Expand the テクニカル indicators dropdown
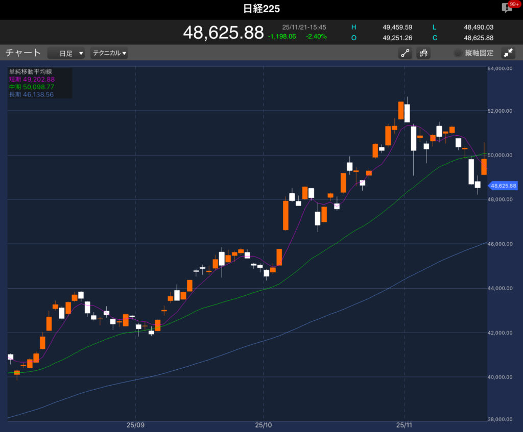 [x=109, y=53]
